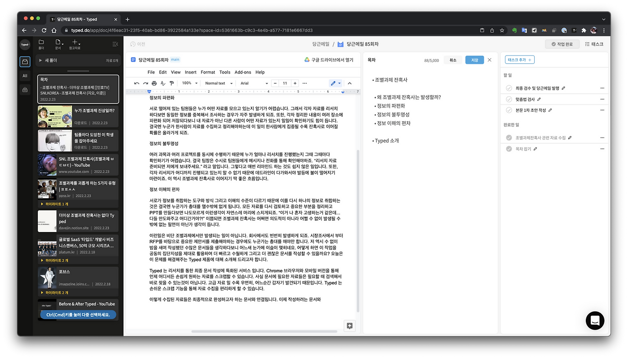The image size is (628, 359).
Task: Edit the 맞춤법 검사 task with pencil icon
Action: point(539,100)
